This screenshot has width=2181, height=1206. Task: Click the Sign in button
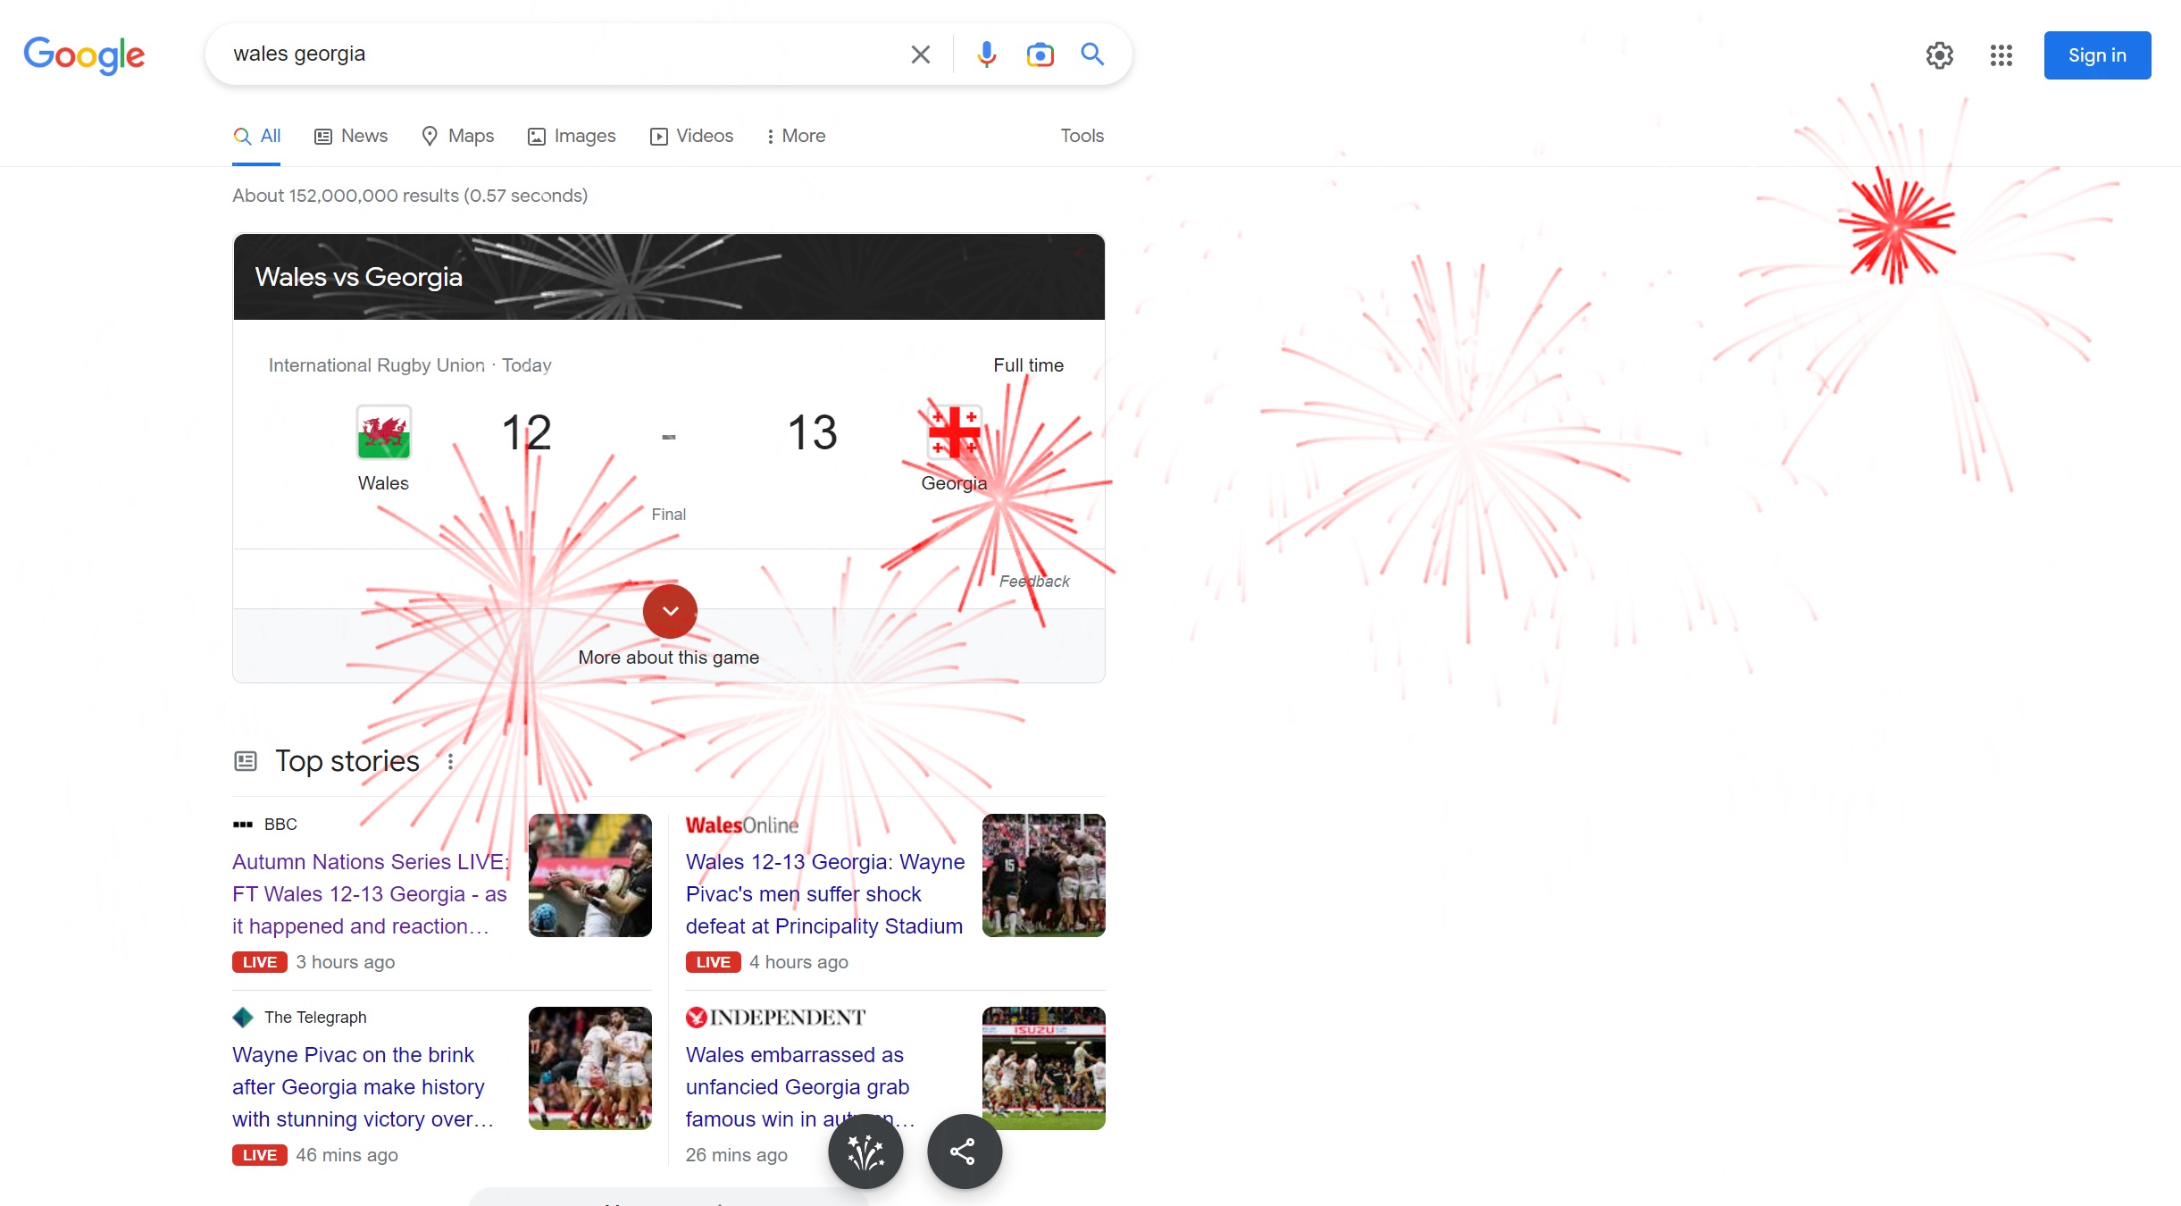pos(2097,55)
